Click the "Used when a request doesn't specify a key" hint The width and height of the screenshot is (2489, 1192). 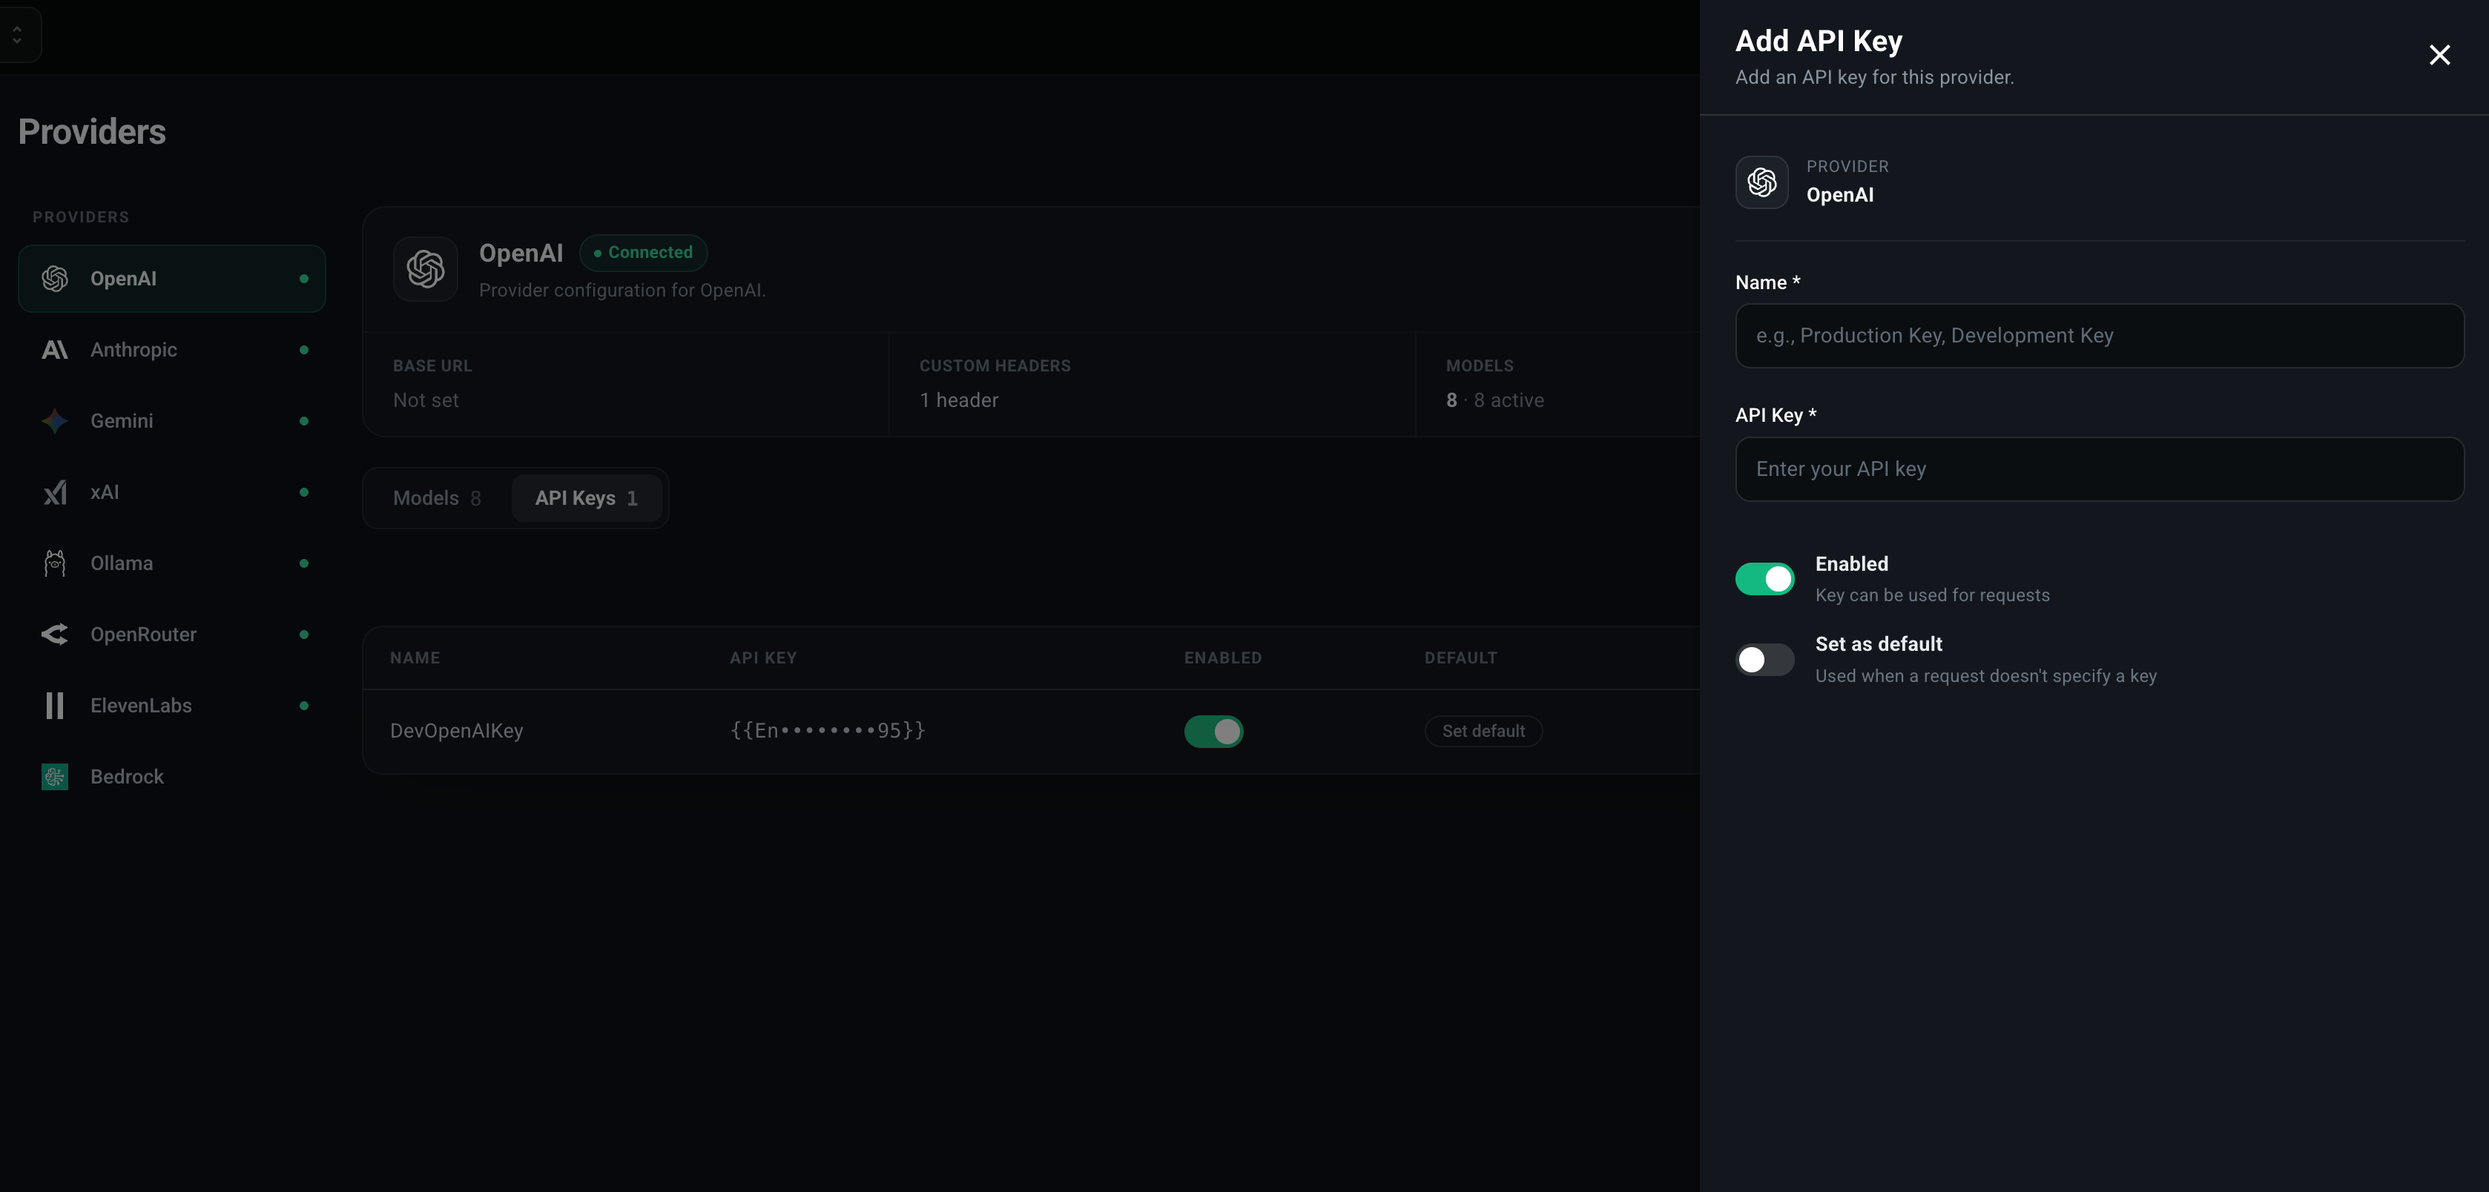click(1985, 676)
